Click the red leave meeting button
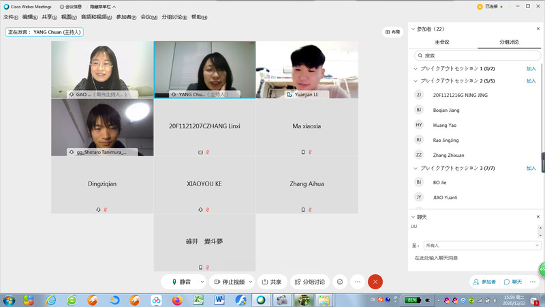This screenshot has height=307, width=545. point(375,281)
